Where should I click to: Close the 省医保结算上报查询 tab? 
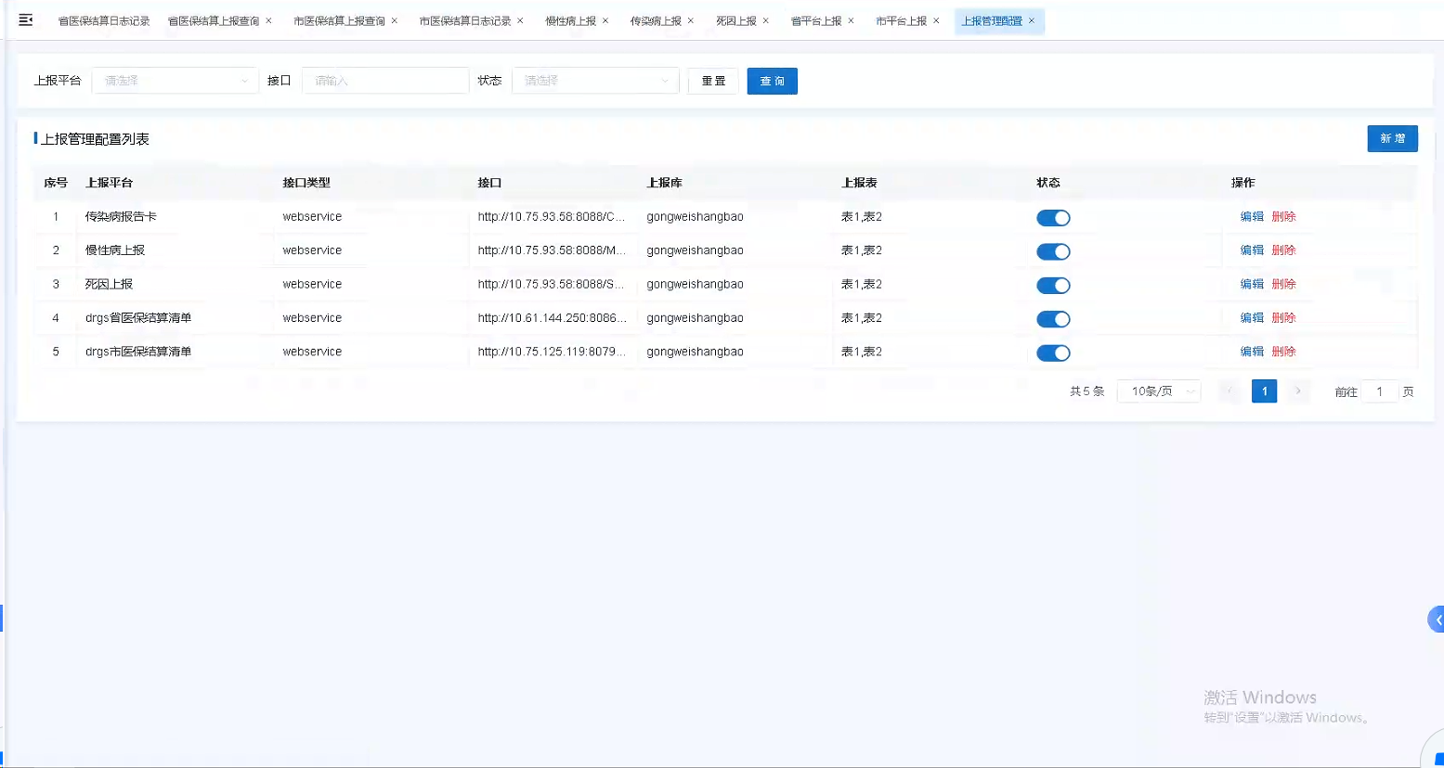269,20
